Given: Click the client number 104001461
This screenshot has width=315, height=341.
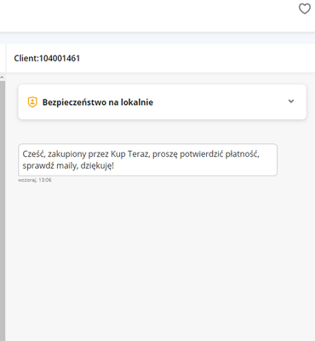Looking at the screenshot, I should click(60, 58).
